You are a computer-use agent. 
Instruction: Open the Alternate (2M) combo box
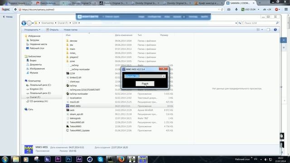pos(164,76)
